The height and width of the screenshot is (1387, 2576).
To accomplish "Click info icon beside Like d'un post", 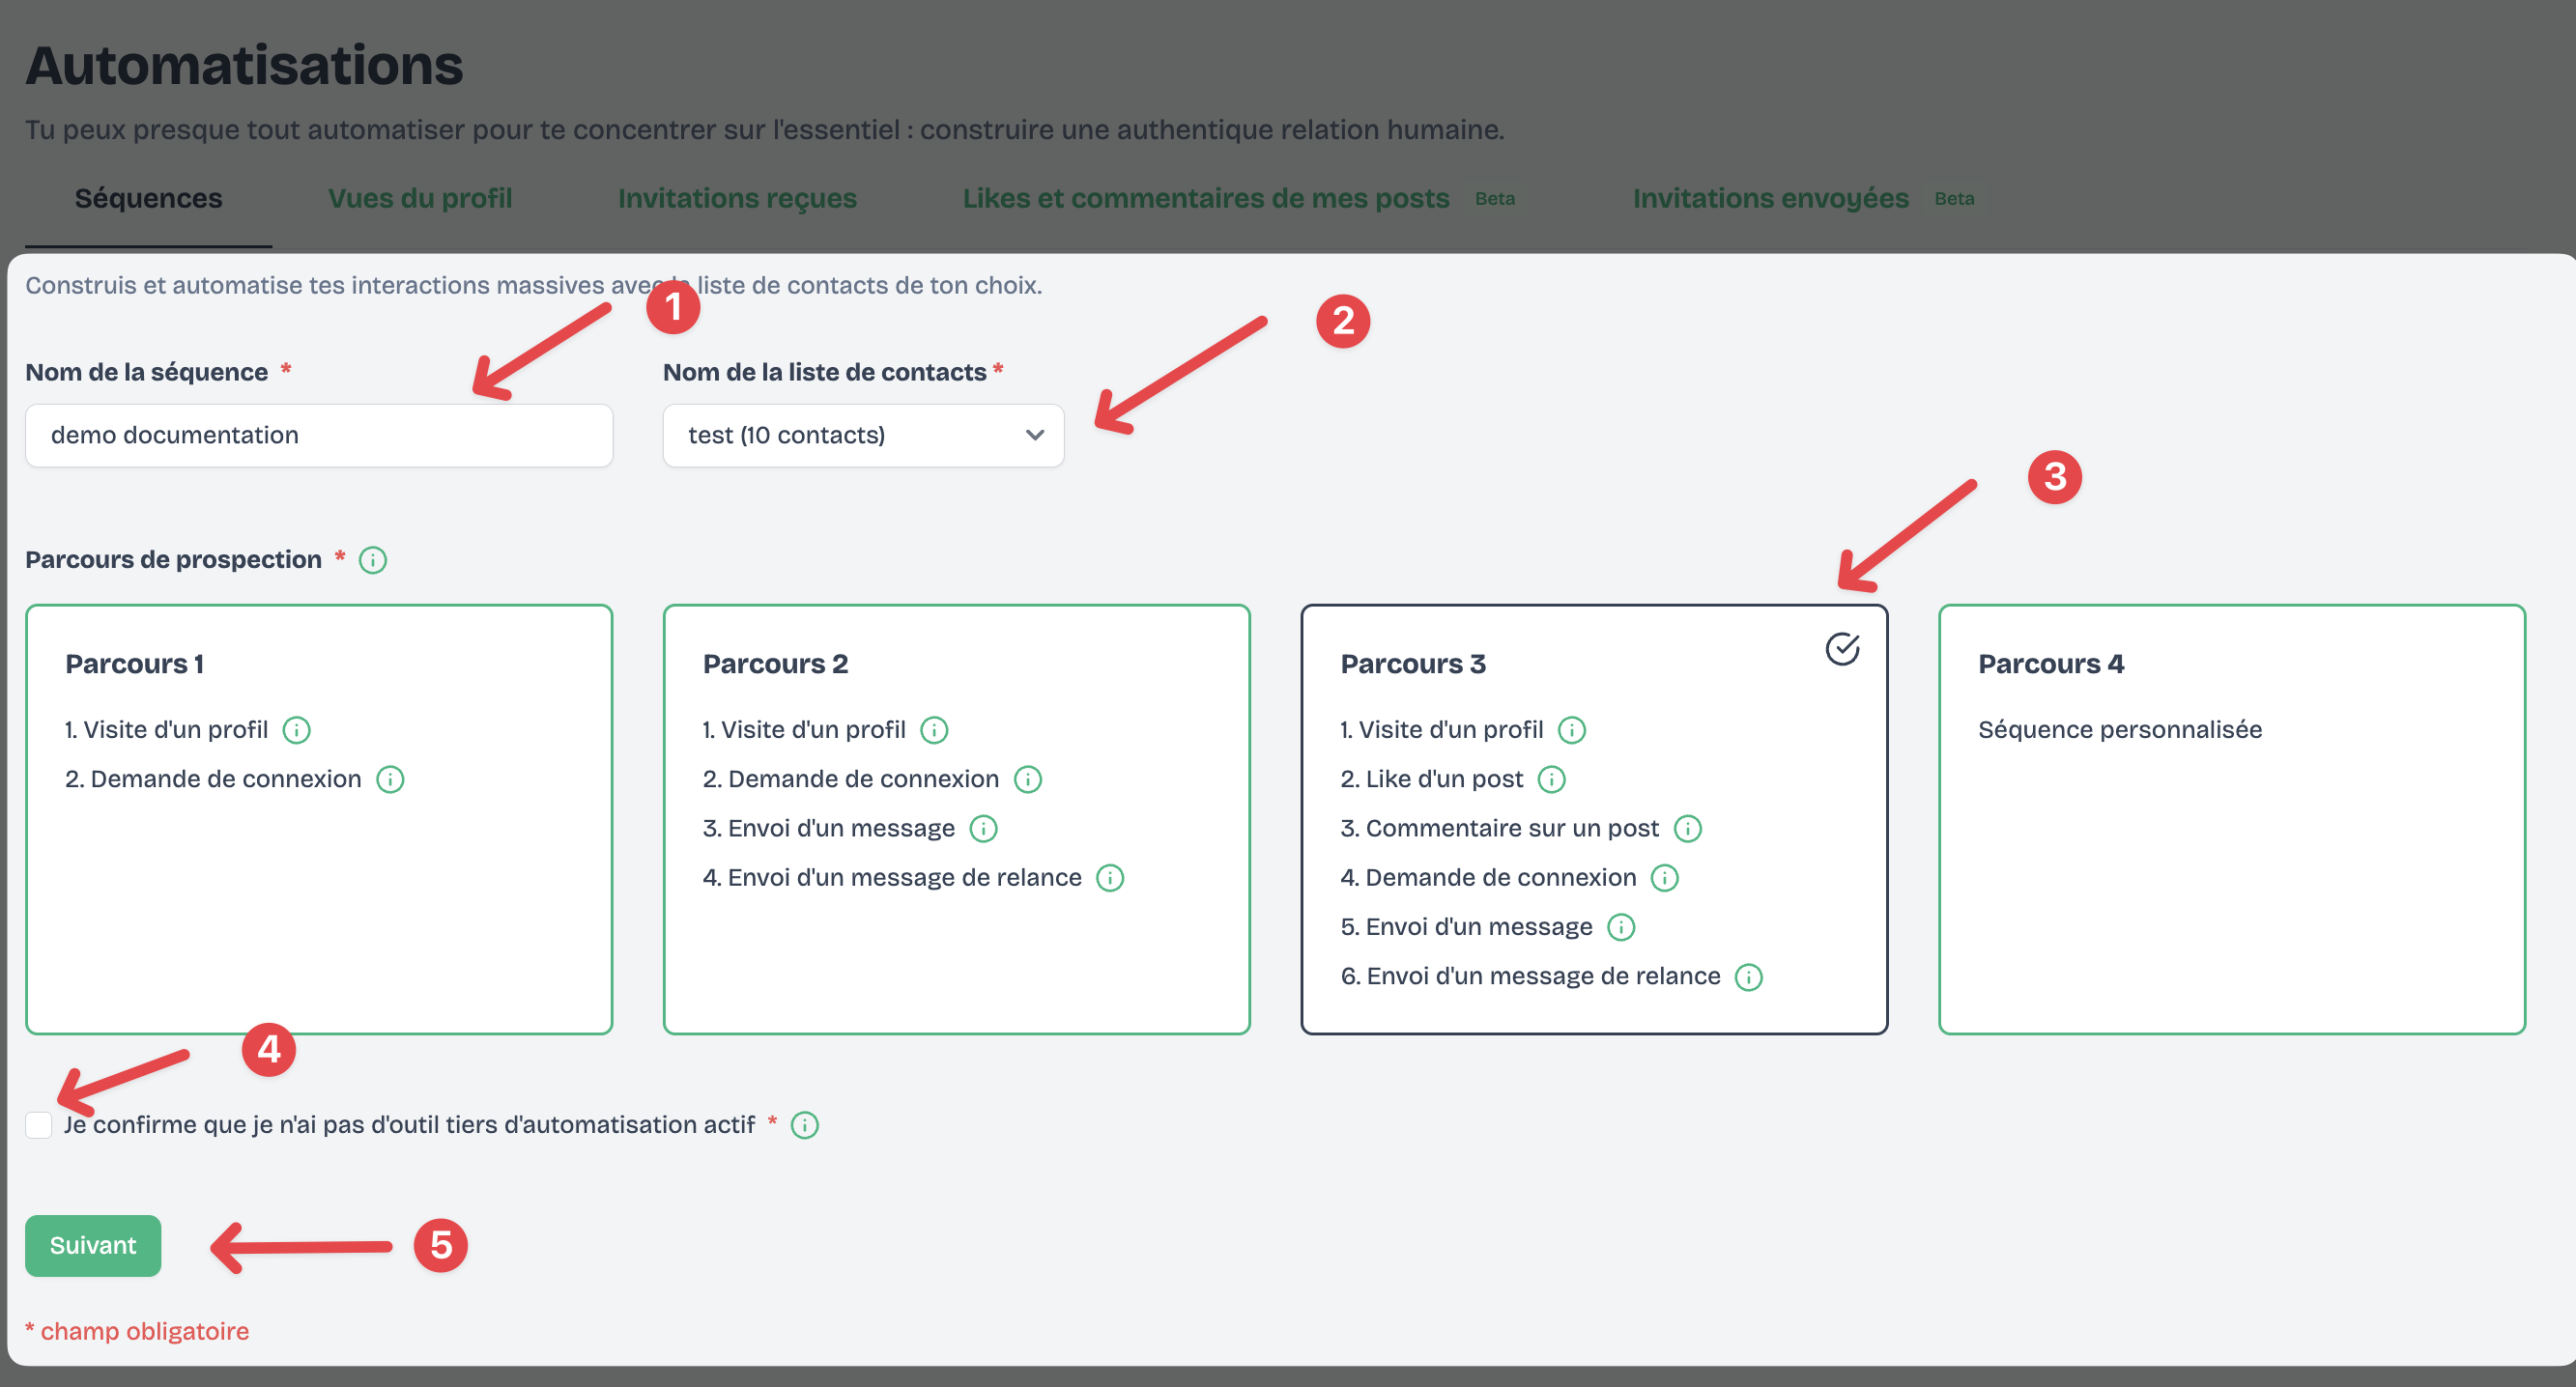I will click(1551, 779).
